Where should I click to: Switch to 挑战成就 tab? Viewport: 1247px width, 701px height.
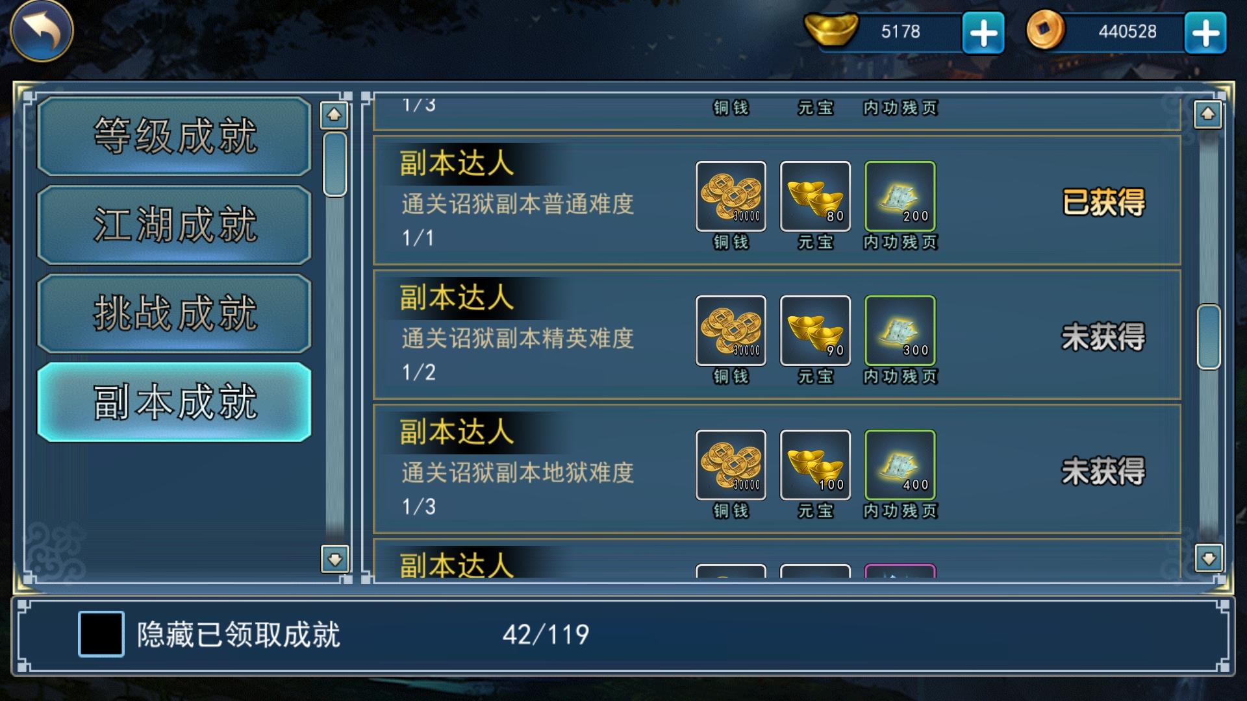(x=174, y=313)
